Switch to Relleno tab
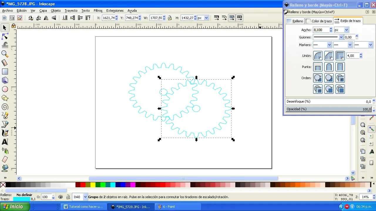 click(295, 21)
